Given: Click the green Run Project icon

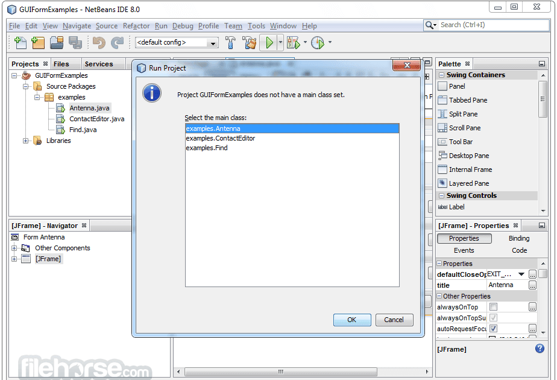Looking at the screenshot, I should pyautogui.click(x=269, y=43).
